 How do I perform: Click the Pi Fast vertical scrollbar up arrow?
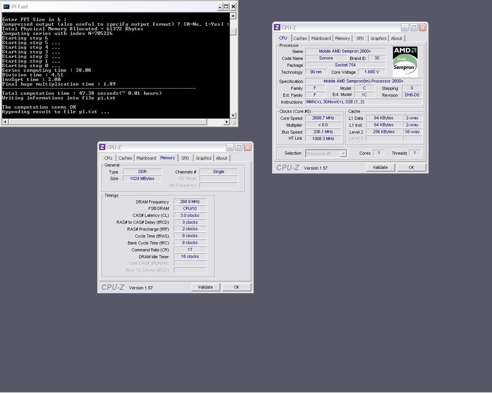[233, 16]
